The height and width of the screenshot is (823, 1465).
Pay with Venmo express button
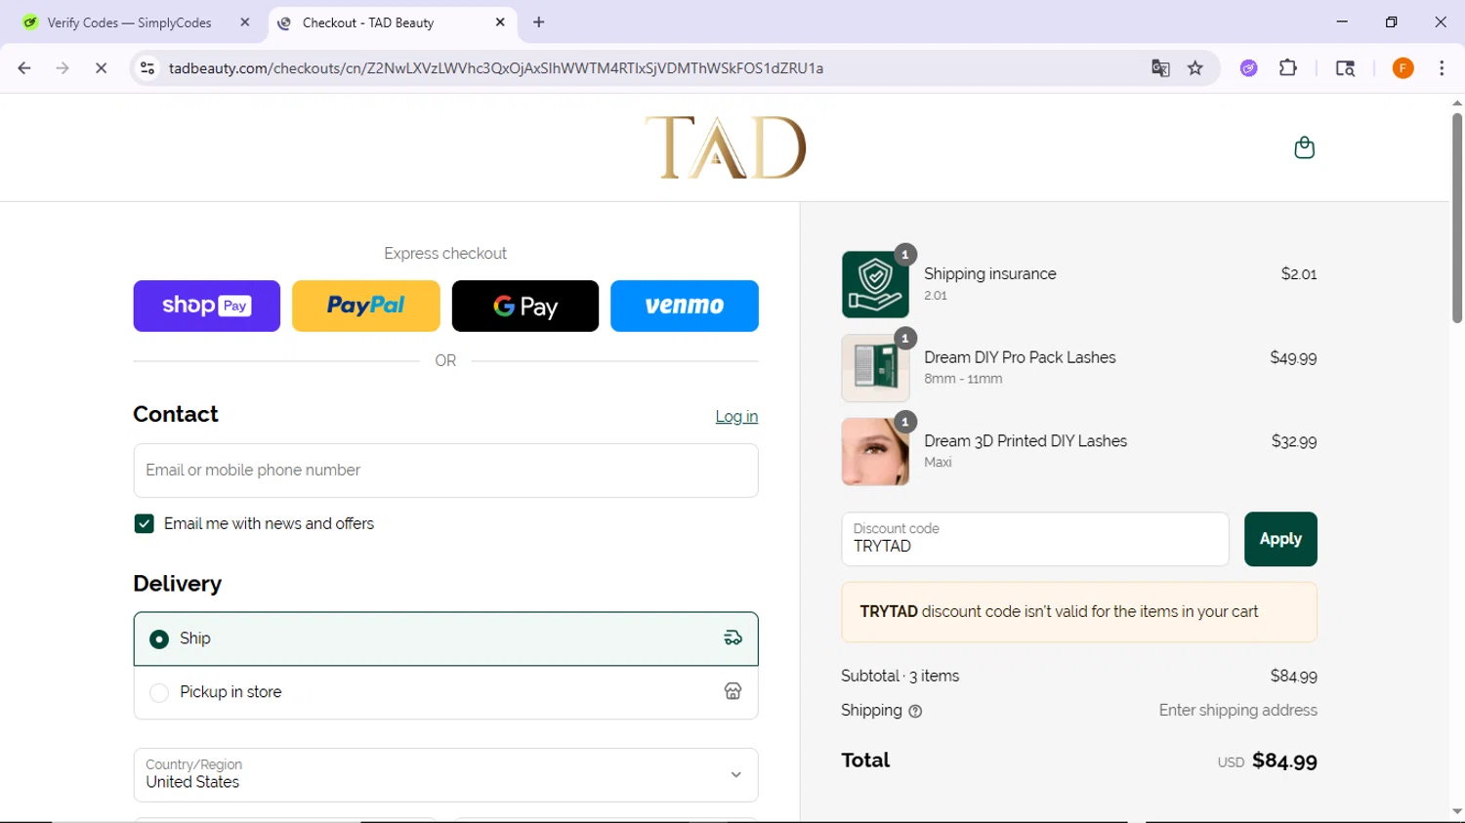[685, 306]
